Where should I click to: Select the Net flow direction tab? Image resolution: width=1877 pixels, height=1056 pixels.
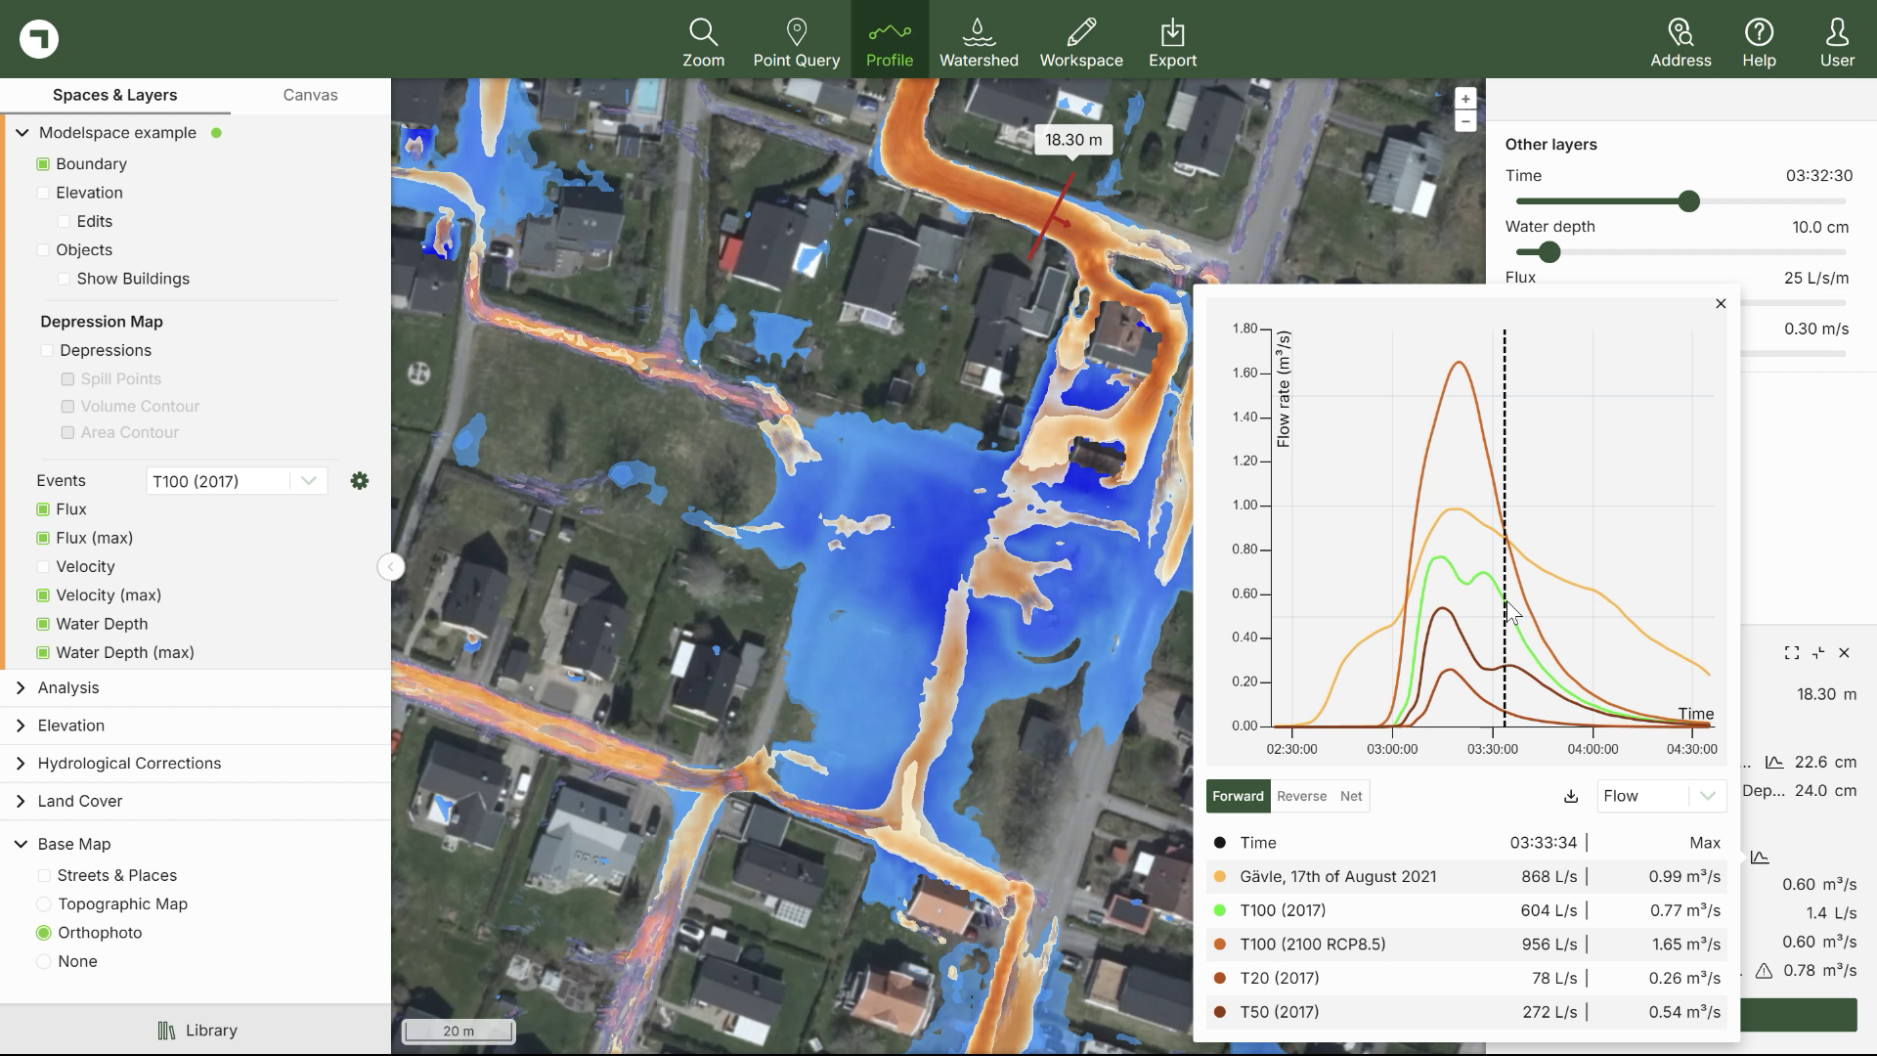1351,796
